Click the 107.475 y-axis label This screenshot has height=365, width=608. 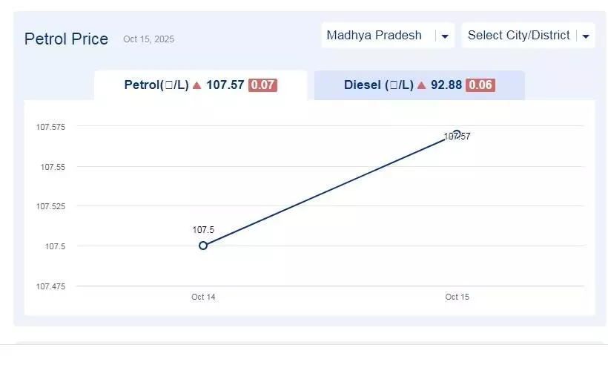coord(50,286)
